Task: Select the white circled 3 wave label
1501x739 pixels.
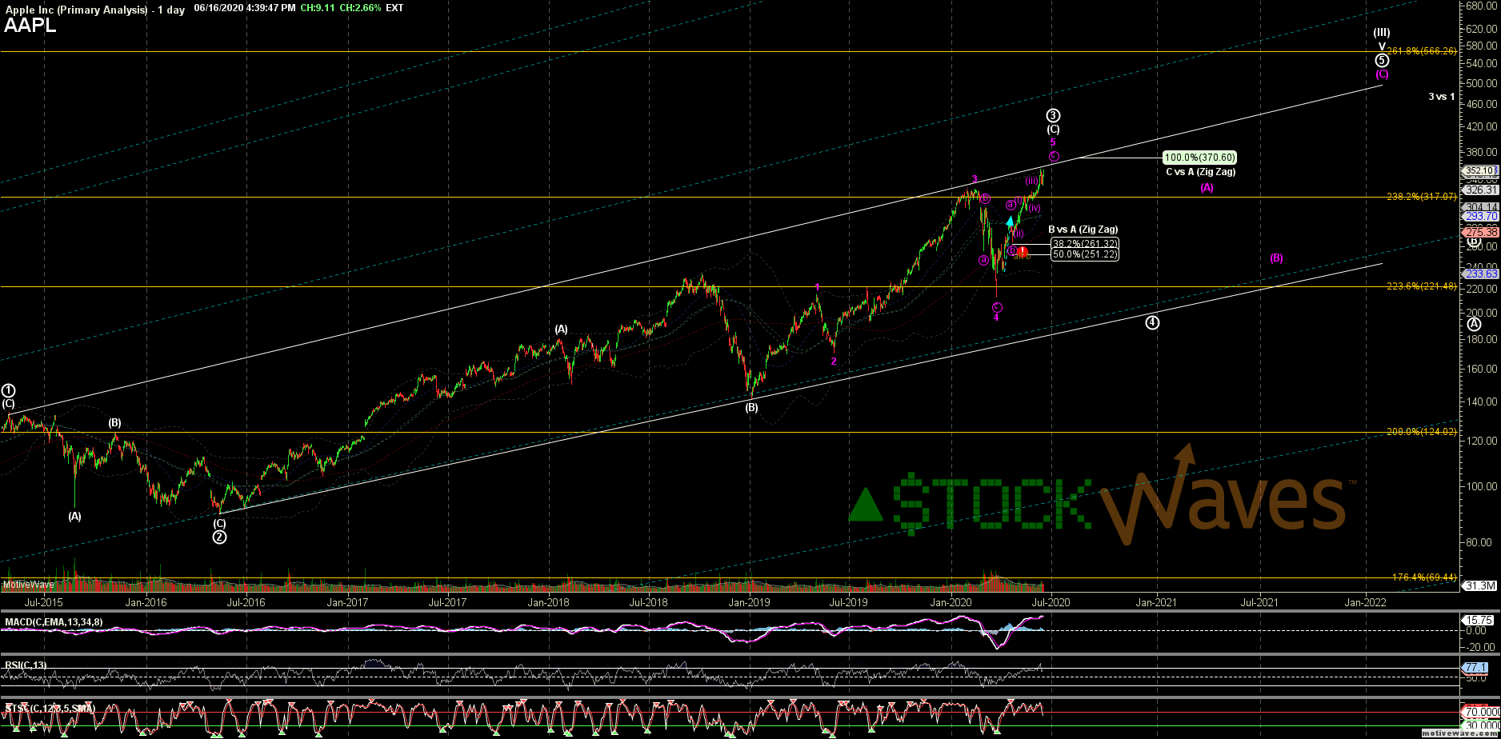Action: click(1054, 115)
